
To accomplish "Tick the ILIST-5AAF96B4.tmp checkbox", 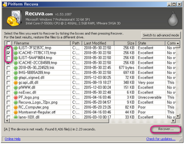I will click(x=8, y=58).
